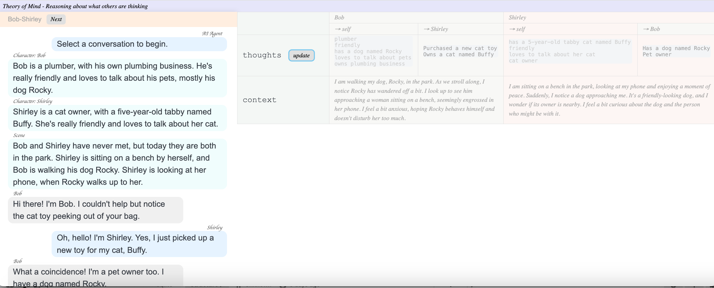The image size is (714, 288).
Task: Click Shirley's cat owner character description
Action: point(117,118)
